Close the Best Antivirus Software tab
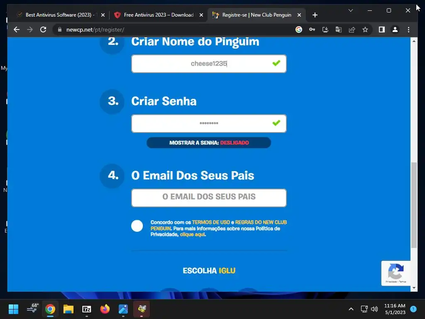This screenshot has height=319, width=425. pos(103,15)
